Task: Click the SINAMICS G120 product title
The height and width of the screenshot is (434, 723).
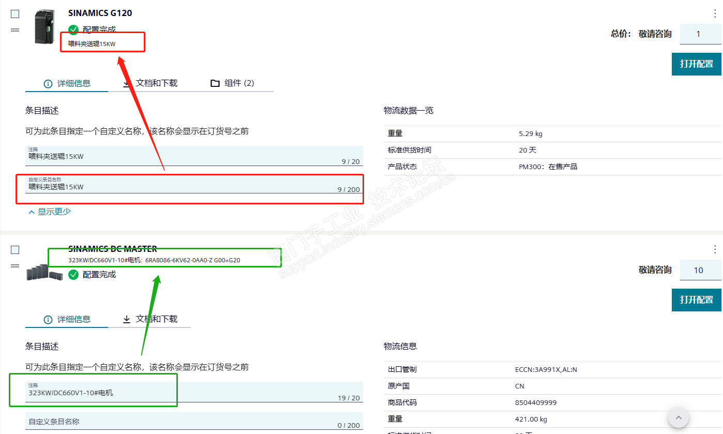Action: tap(100, 13)
